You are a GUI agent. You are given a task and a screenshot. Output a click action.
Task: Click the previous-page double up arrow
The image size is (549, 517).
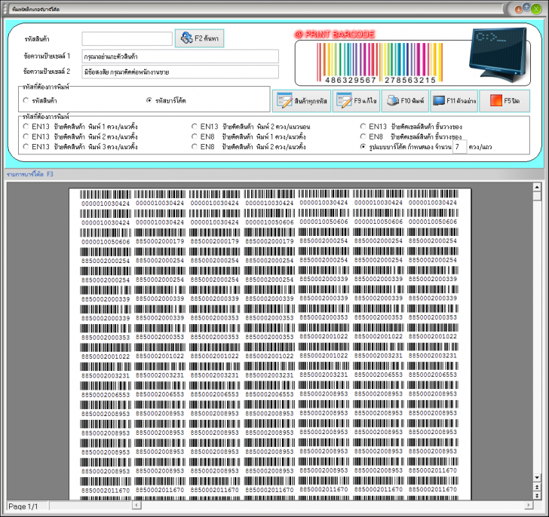[537, 487]
